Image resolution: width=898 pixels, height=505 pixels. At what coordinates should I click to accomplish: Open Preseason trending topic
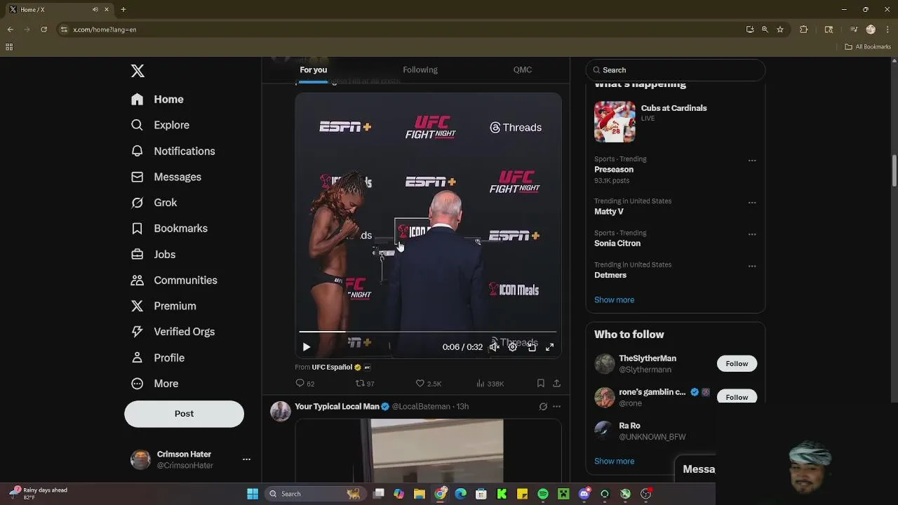pos(614,170)
